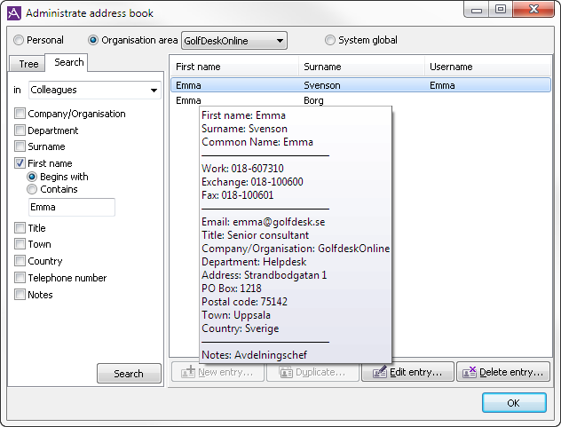Click the first name input field containing Emma
This screenshot has height=427, width=561.
click(x=71, y=207)
